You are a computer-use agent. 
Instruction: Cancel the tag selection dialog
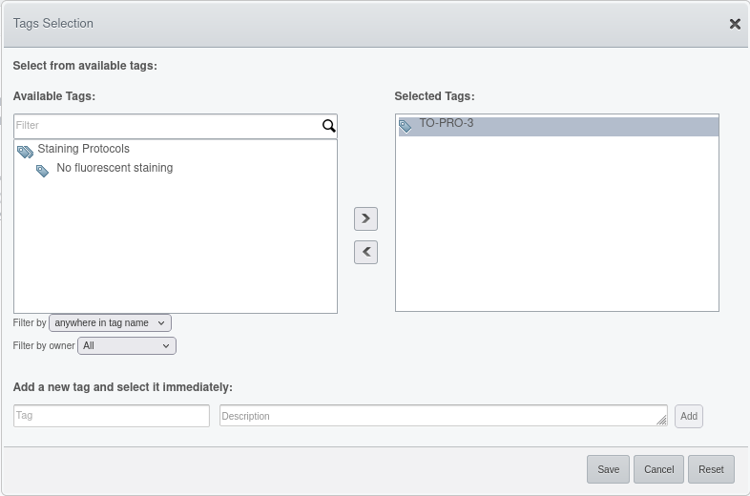click(x=658, y=469)
